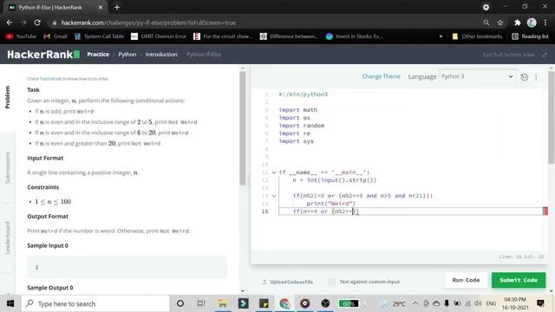Image resolution: width=555 pixels, height=312 pixels.
Task: Open the Sticky Notes taskbar icon
Action: point(264,303)
